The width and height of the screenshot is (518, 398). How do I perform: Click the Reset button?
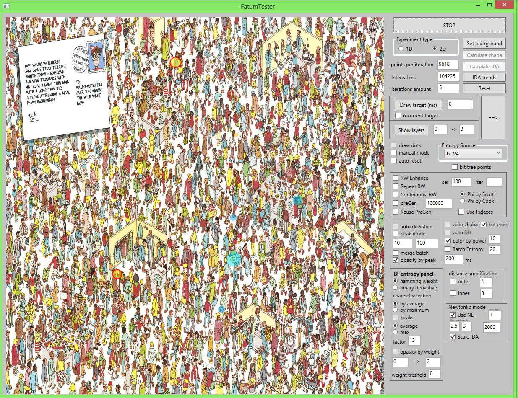point(484,88)
